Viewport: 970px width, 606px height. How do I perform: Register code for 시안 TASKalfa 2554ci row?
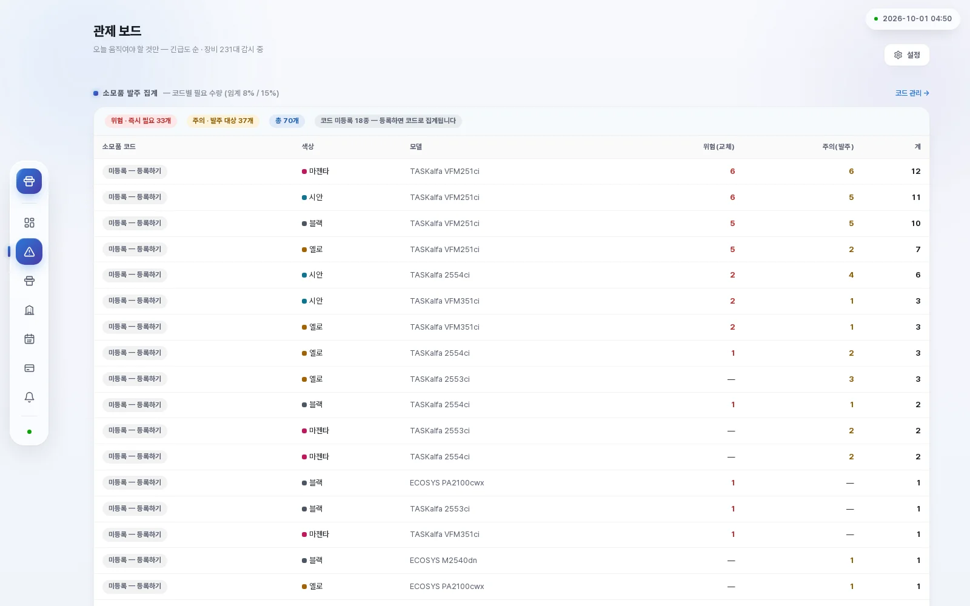[x=135, y=275]
